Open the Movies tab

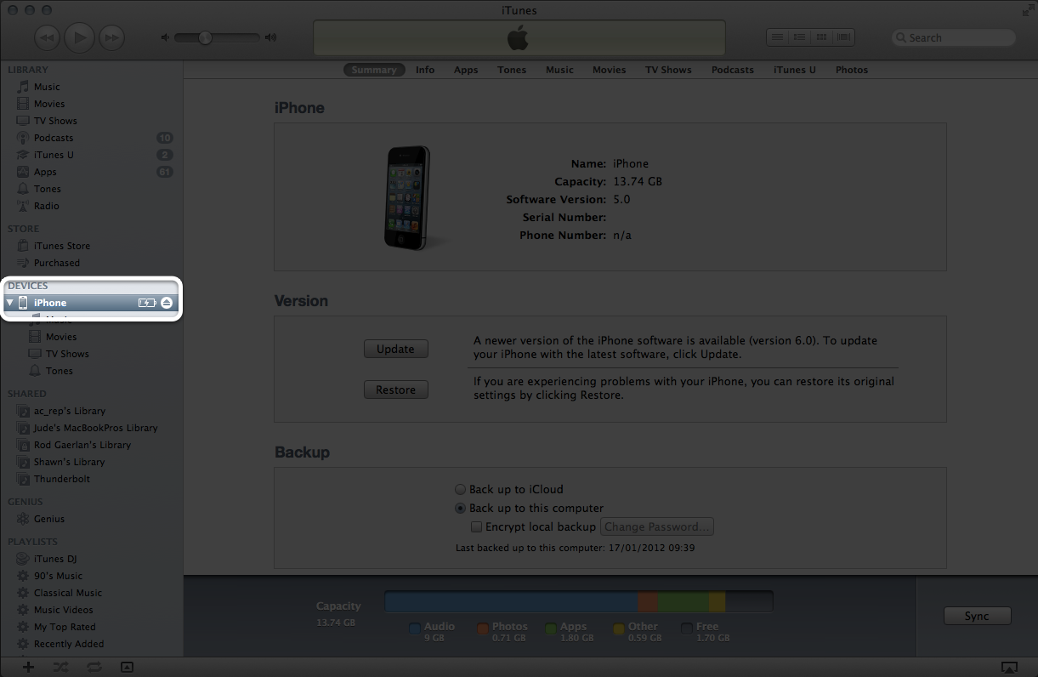(x=610, y=70)
